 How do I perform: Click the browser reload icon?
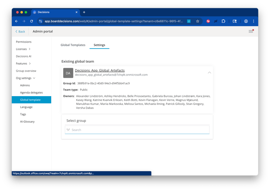click(x=31, y=21)
